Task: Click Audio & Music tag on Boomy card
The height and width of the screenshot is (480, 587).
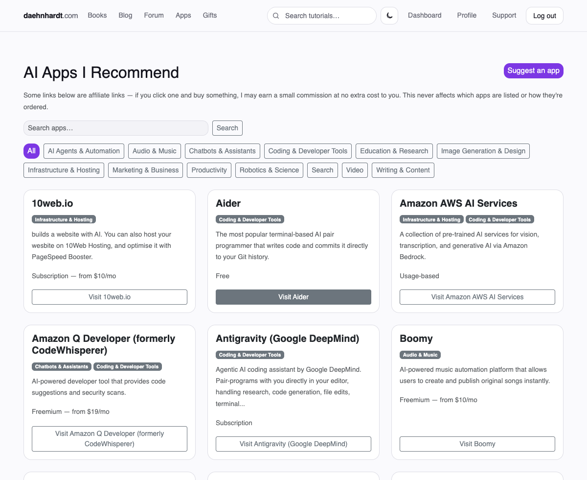Action: point(420,355)
